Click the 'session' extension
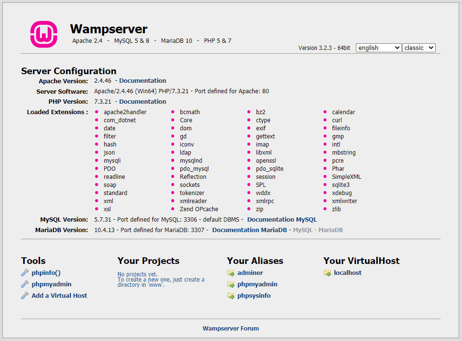Screen dimensions: 462x341 (266, 177)
